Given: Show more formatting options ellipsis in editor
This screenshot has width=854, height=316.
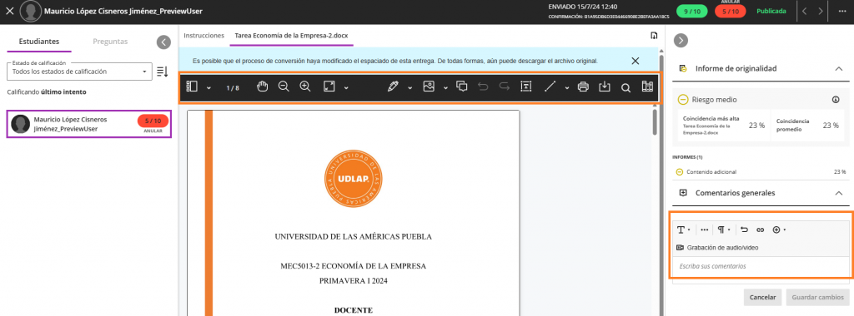Looking at the screenshot, I should click(x=704, y=230).
